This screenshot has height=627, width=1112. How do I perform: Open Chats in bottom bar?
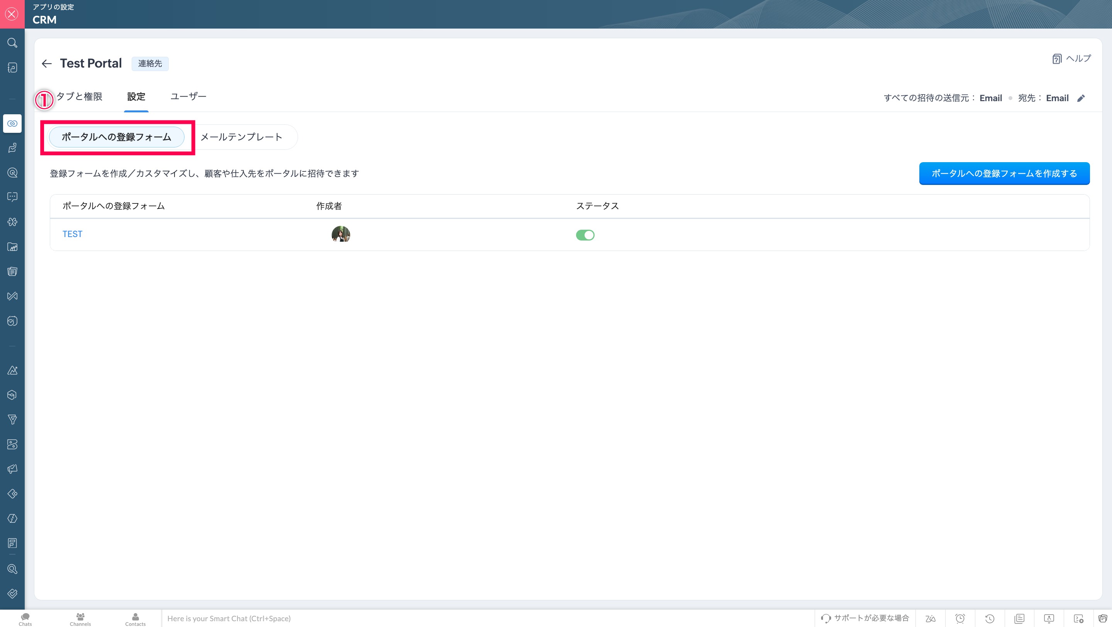point(25,619)
